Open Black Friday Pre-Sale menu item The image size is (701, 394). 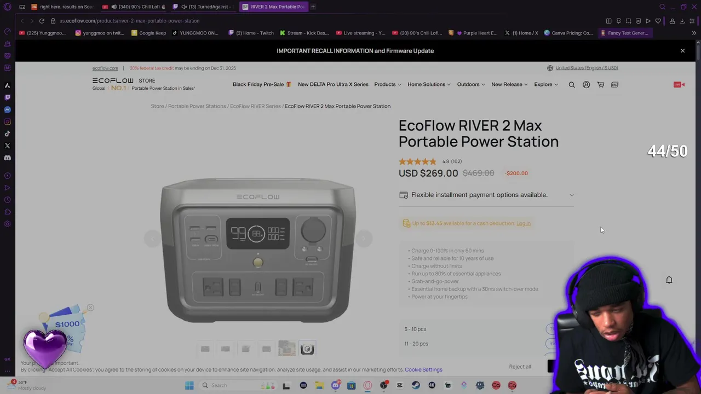point(262,84)
